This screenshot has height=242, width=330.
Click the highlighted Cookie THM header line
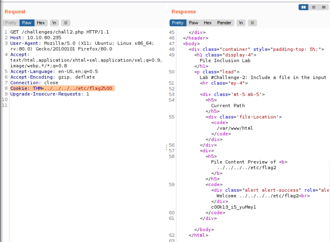[x=61, y=89]
